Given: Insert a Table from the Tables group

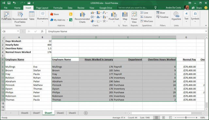Looking at the screenshot, I should pos(32,16).
